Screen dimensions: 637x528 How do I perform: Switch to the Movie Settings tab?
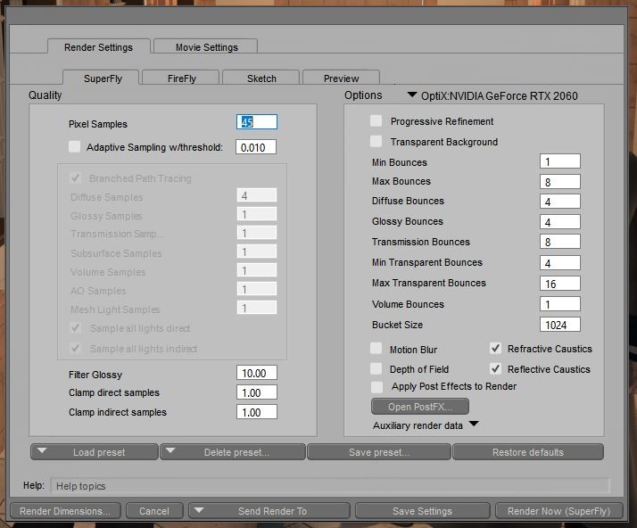(x=206, y=47)
